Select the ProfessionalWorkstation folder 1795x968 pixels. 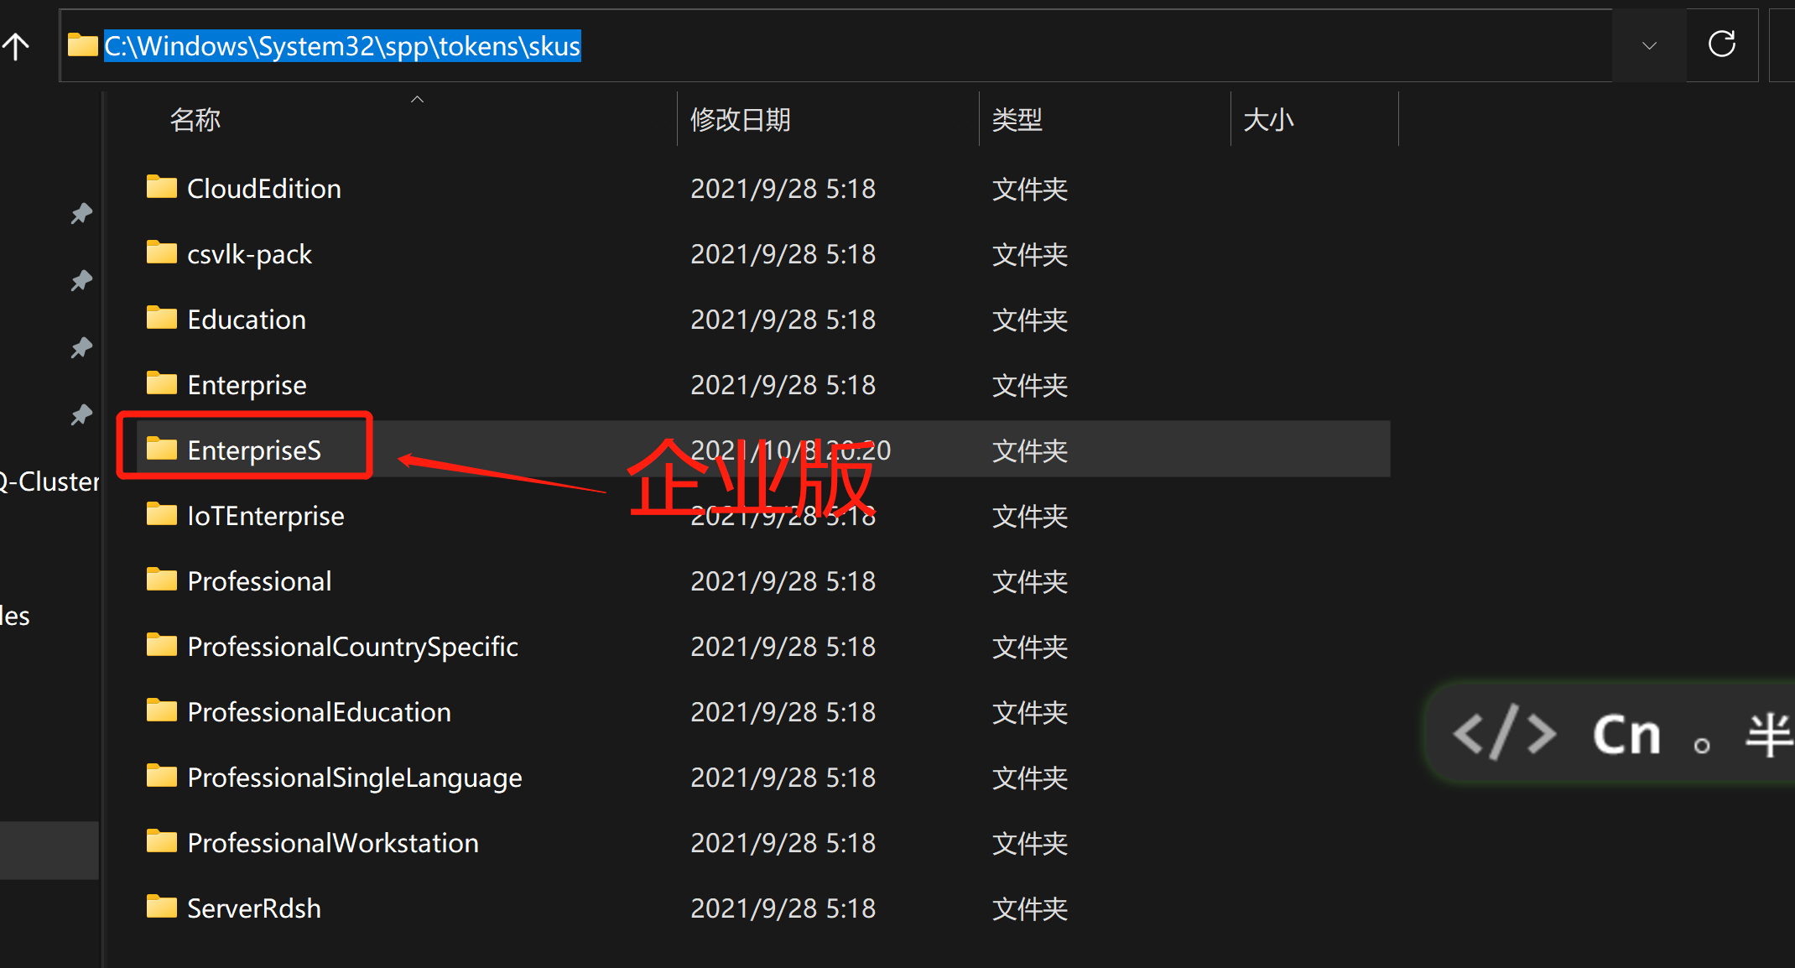[332, 843]
